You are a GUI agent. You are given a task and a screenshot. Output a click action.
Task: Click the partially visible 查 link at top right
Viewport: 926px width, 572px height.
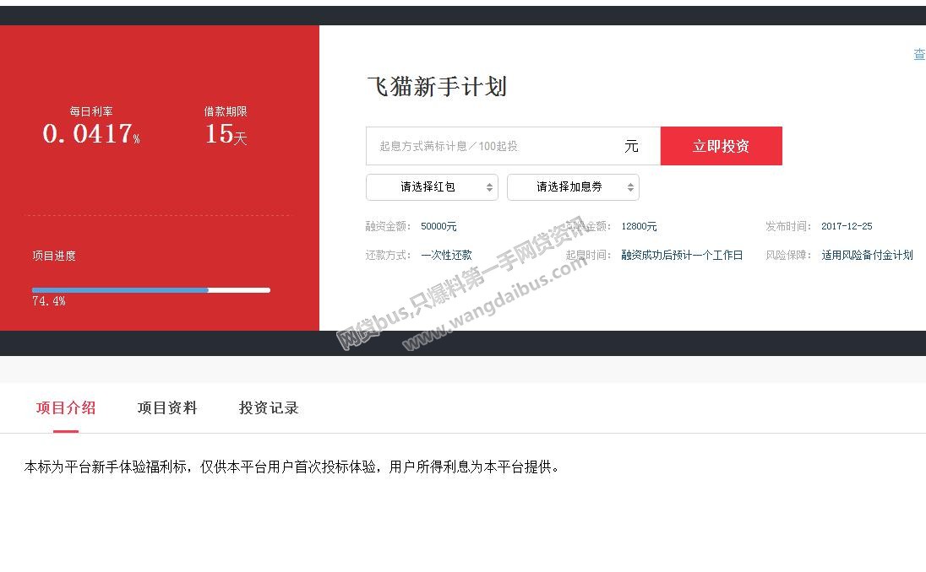tap(919, 55)
